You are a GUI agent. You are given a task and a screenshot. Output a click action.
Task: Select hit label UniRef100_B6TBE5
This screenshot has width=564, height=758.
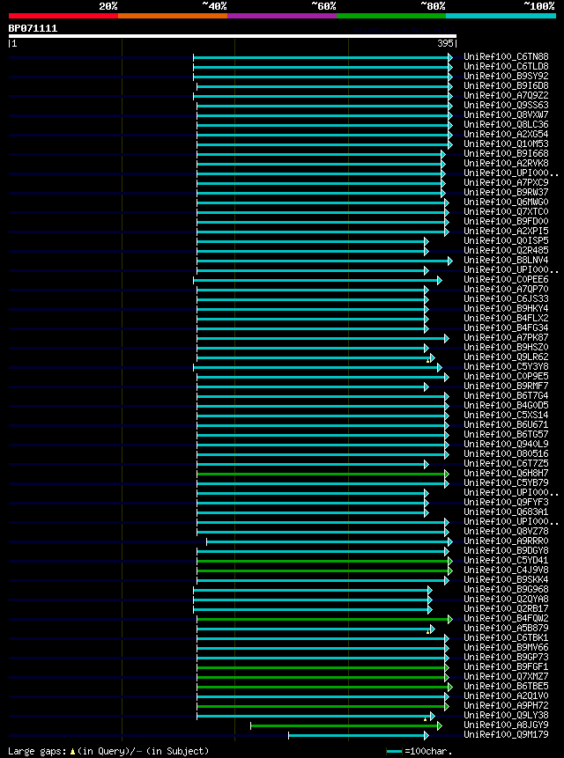(x=507, y=686)
